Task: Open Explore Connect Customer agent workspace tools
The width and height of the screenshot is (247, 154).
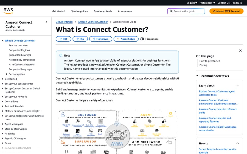Action: [x=217, y=93]
